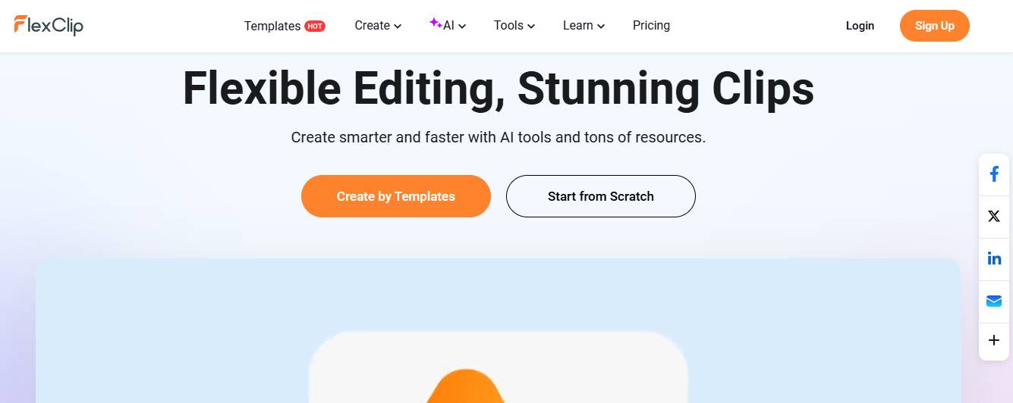1013x403 pixels.
Task: Click the AI sparkle icon
Action: 436,23
